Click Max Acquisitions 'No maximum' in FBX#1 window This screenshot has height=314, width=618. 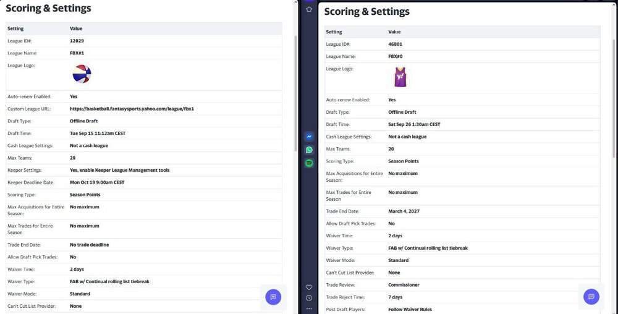[x=84, y=207]
